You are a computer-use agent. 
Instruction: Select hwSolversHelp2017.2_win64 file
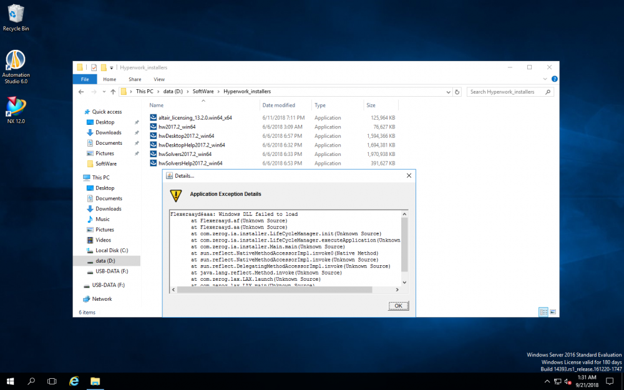(190, 163)
